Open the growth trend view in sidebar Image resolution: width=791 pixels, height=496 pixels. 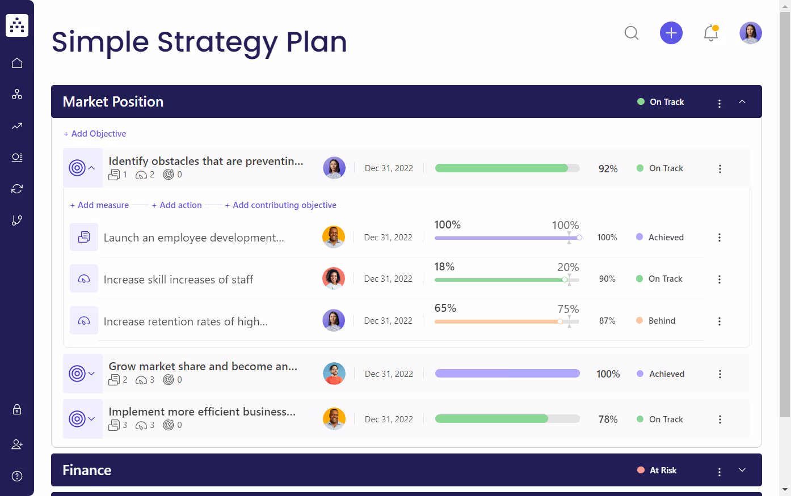click(x=16, y=126)
